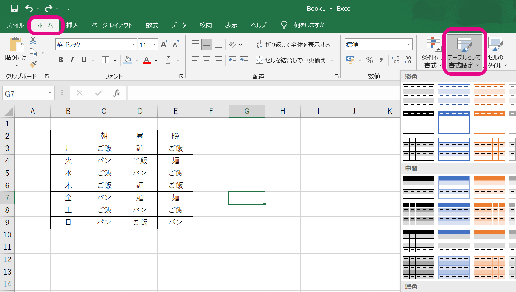
Task: Toggle italic formatting
Action: (x=72, y=60)
